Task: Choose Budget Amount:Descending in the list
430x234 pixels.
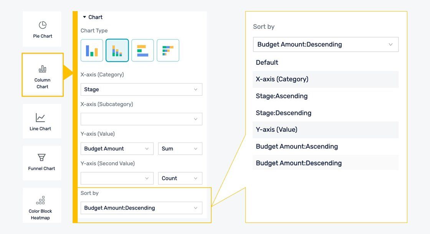Action: (326, 163)
